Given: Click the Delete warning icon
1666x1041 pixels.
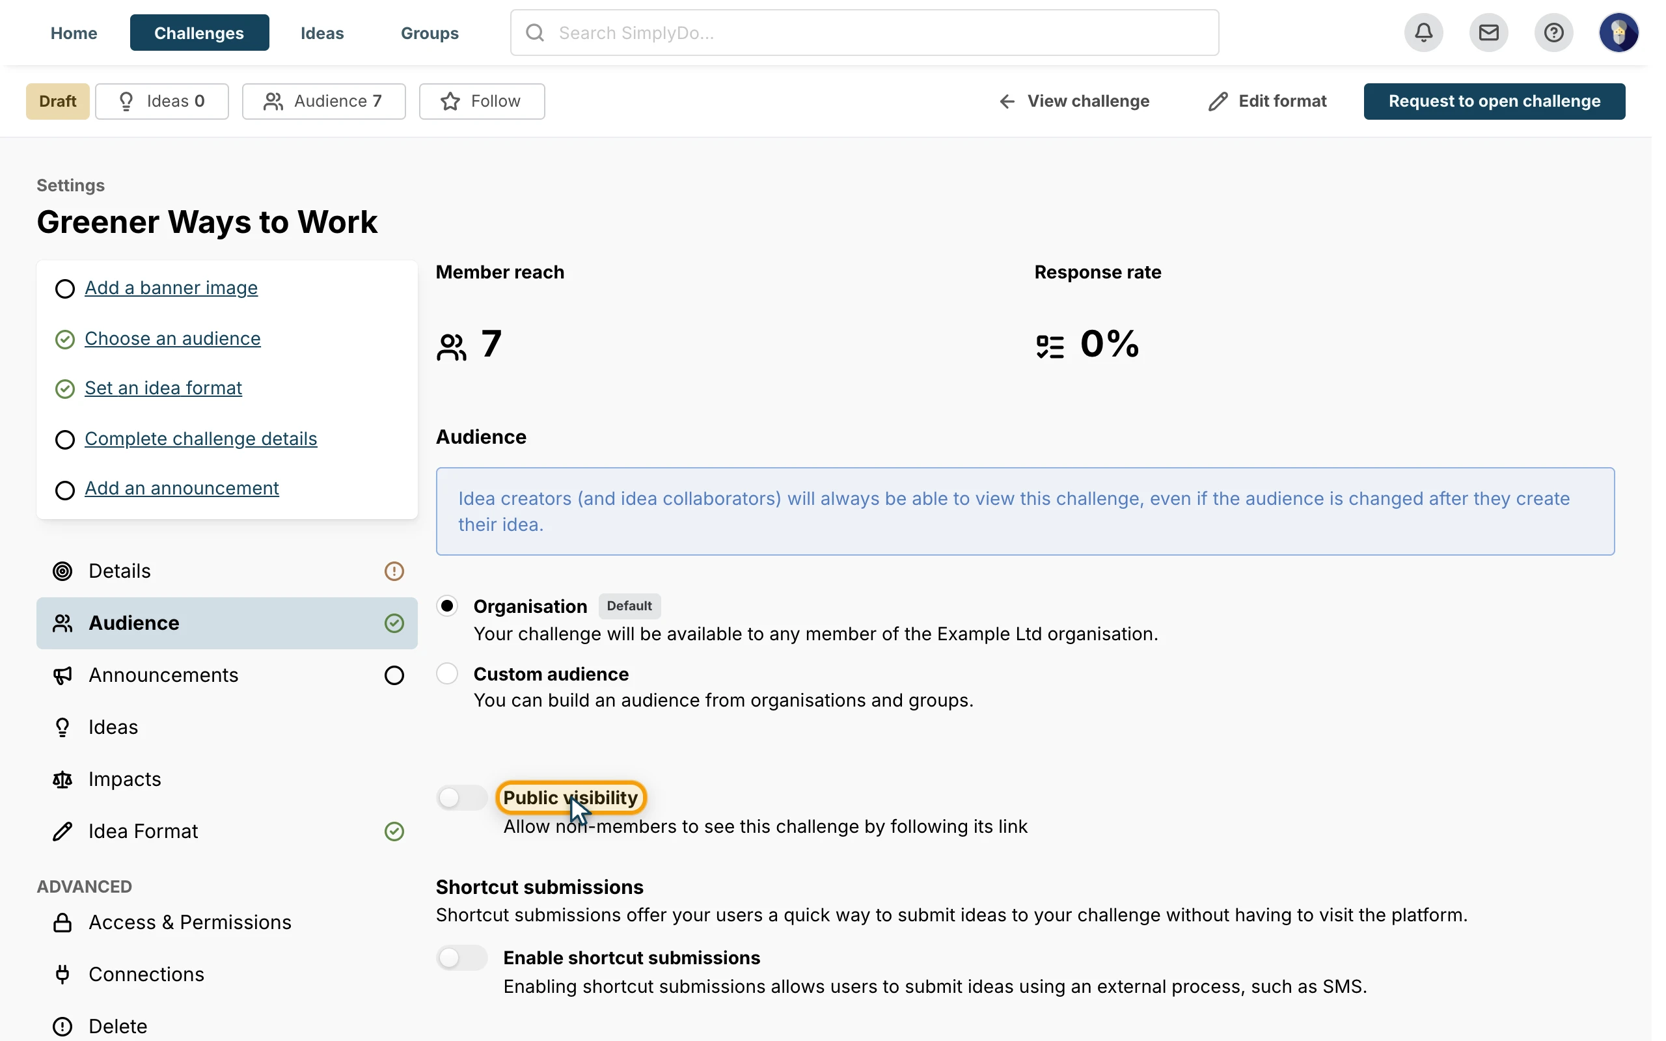Looking at the screenshot, I should 62,1027.
